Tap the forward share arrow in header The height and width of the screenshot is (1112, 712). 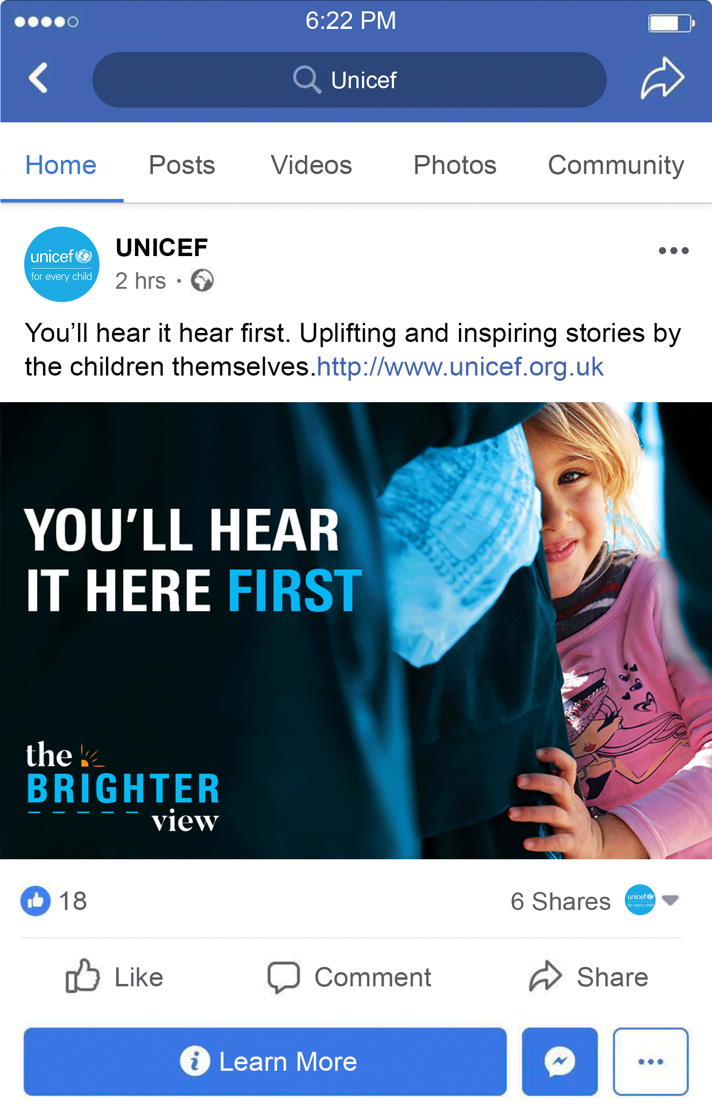(662, 78)
